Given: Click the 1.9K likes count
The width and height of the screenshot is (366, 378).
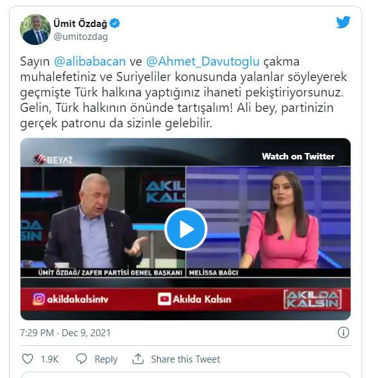Looking at the screenshot, I should tap(49, 359).
